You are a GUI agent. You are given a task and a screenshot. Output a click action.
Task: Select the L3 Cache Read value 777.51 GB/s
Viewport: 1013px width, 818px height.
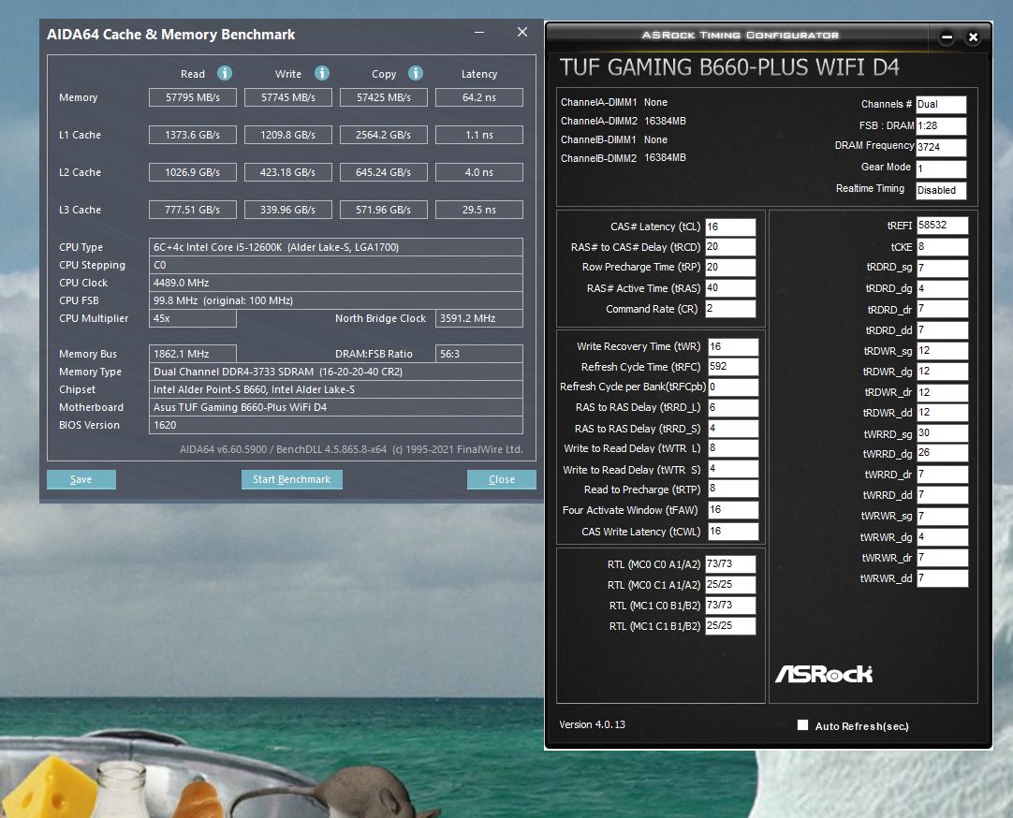(x=193, y=210)
